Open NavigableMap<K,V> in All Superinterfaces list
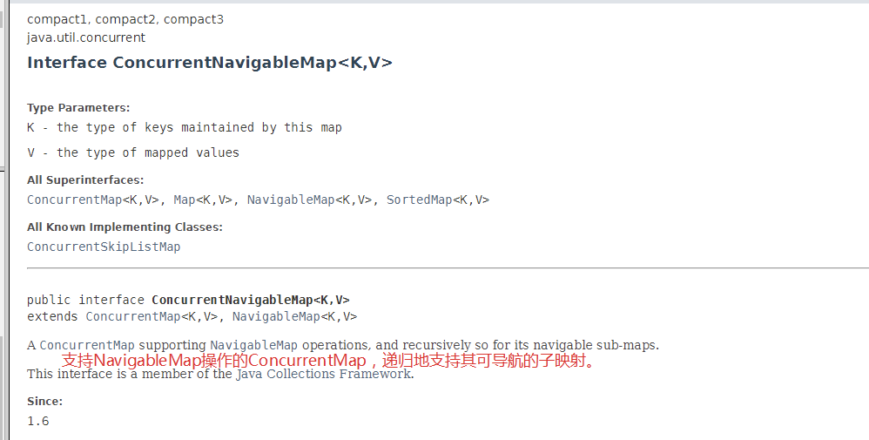This screenshot has width=869, height=440. point(309,200)
